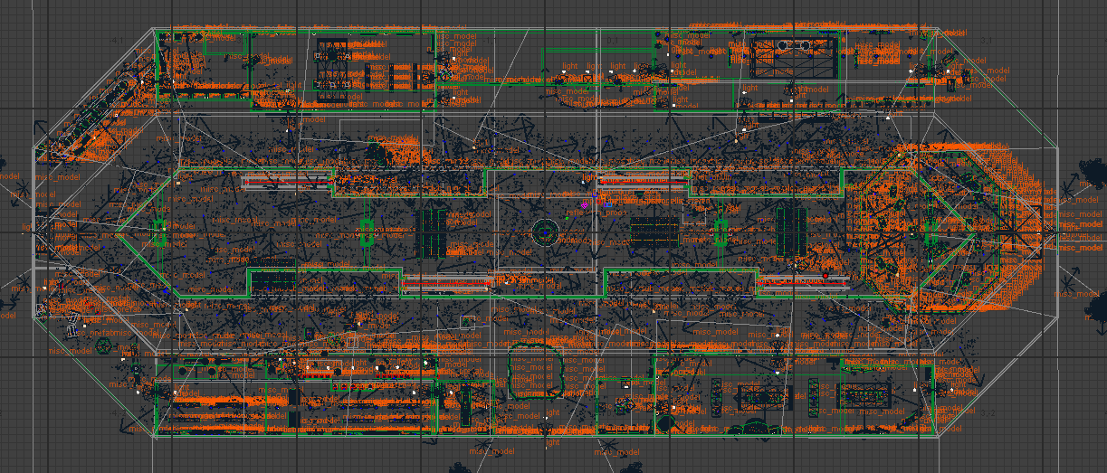Click the "-4,1" grid coordinate label
The width and height of the screenshot is (1107, 473).
coord(117,42)
